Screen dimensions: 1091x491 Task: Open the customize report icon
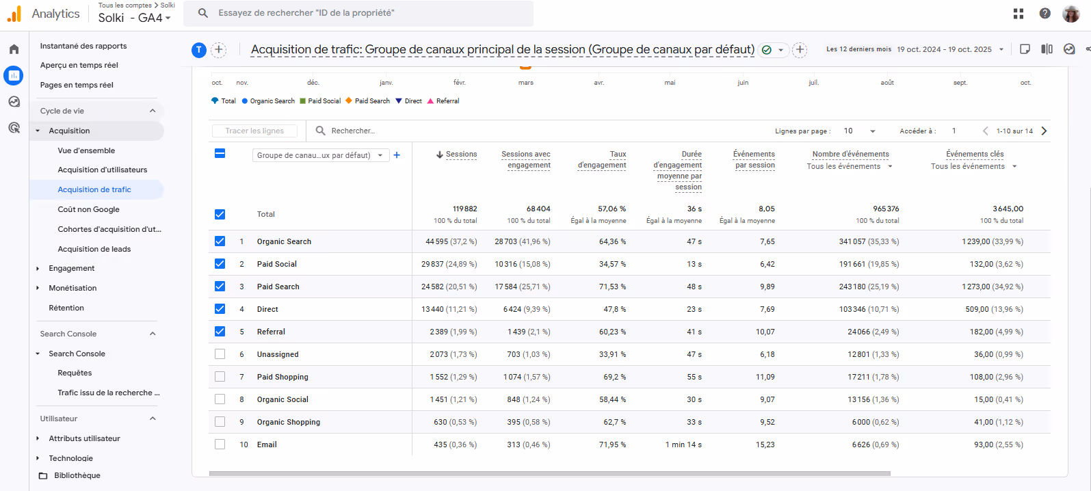pyautogui.click(x=1025, y=49)
